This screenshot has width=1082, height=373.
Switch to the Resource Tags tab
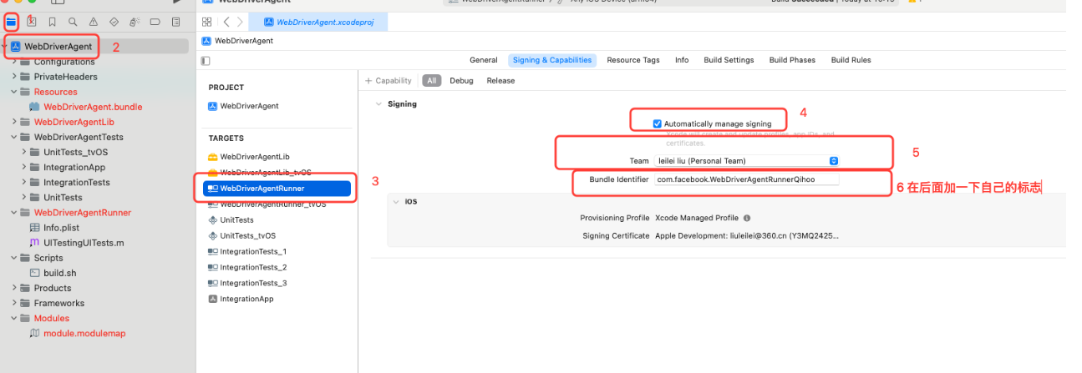(x=633, y=60)
